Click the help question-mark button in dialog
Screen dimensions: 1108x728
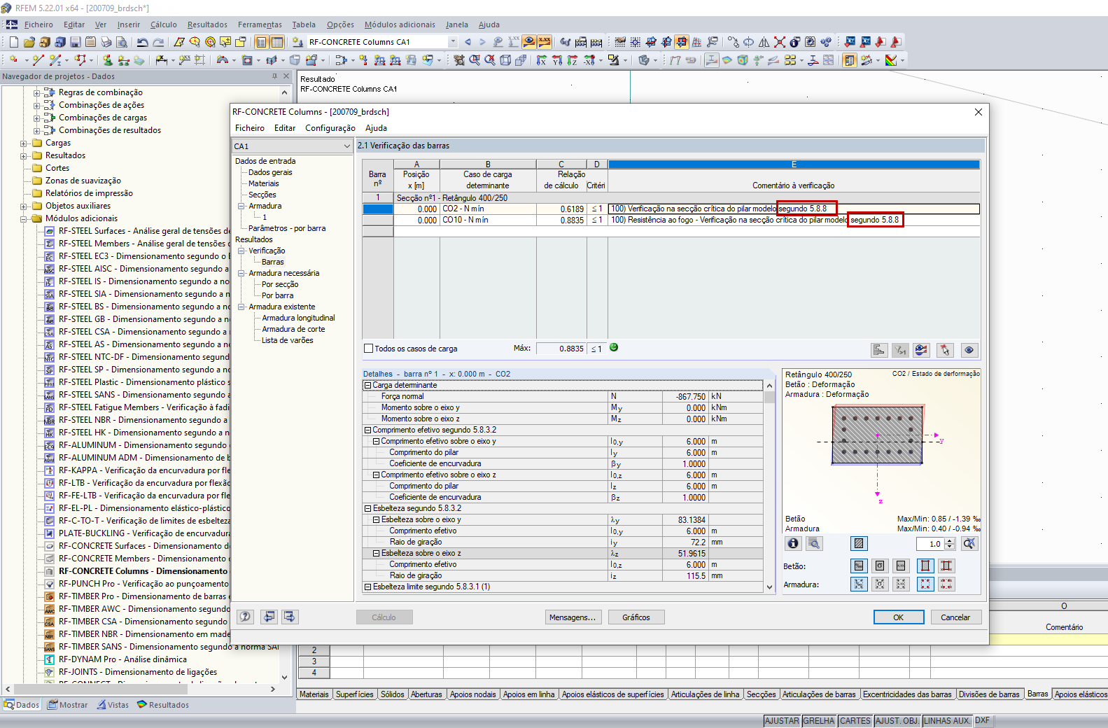click(x=245, y=617)
